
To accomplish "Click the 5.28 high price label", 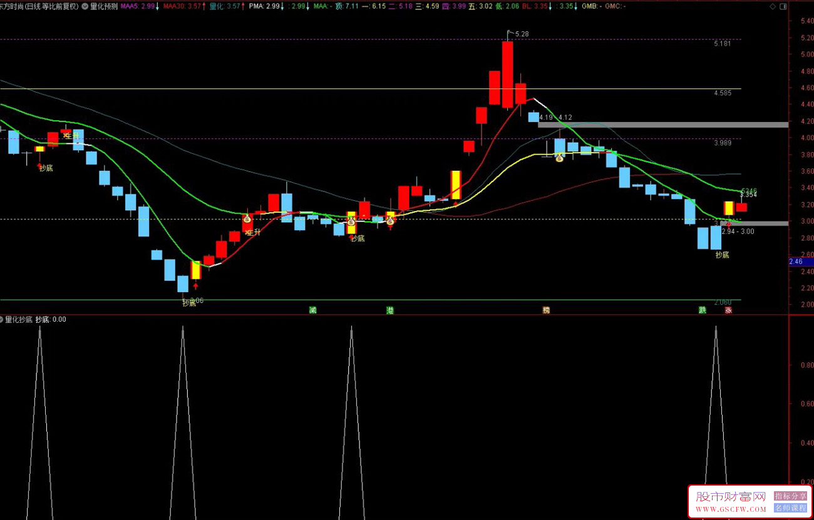I will click(522, 34).
